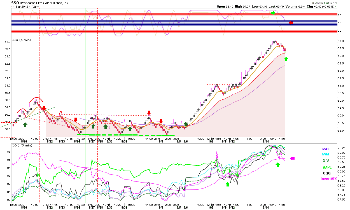Click the cyan IWM legend label
Image resolution: width=350 pixels, height=210 pixels.
click(x=325, y=154)
